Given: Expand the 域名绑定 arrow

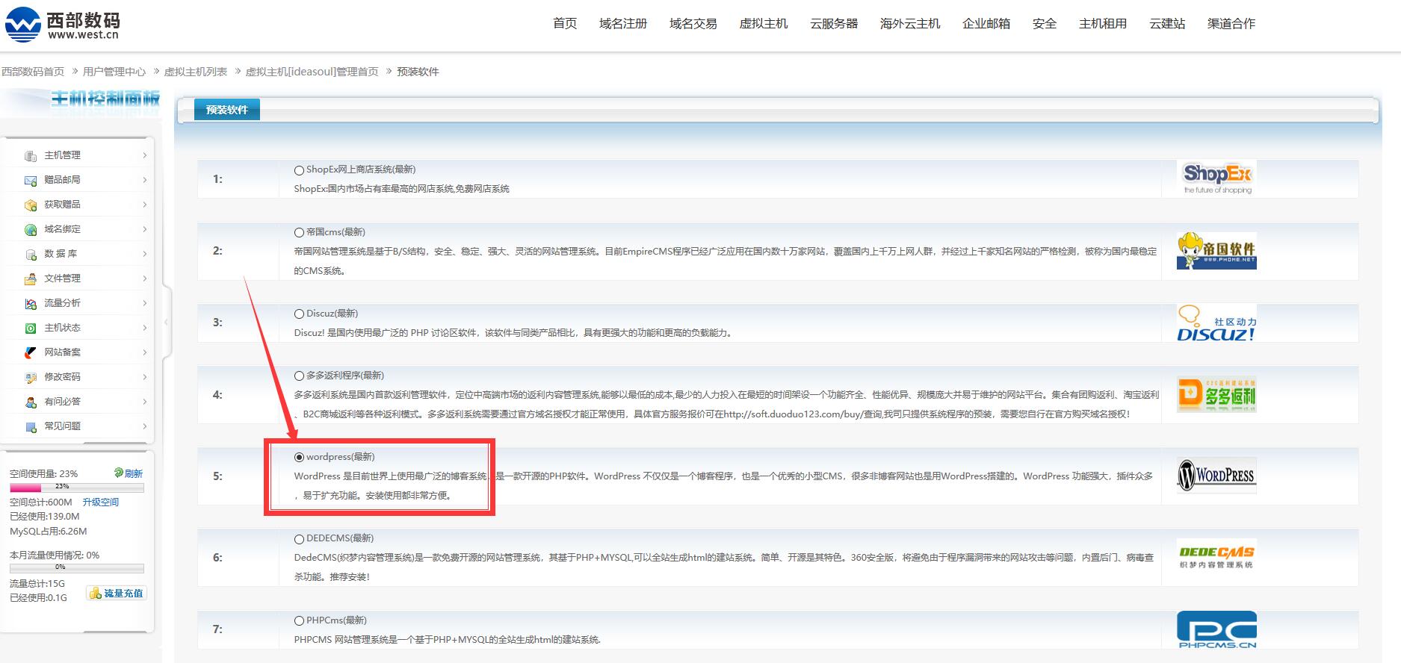Looking at the screenshot, I should tap(144, 229).
